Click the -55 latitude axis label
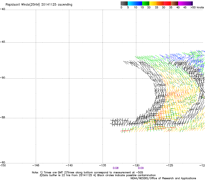The height and width of the screenshot is (180, 205). 2,117
